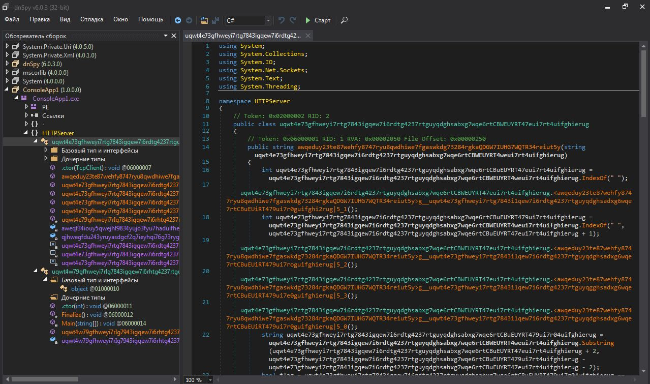Click the blue navigate back arrow
This screenshot has width=650, height=384.
click(x=178, y=20)
